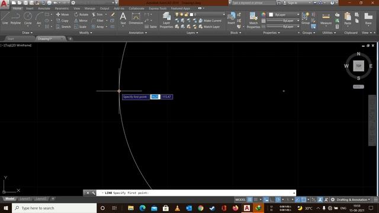This screenshot has width=379, height=213.
Task: Click the Measure tool
Action: tap(326, 19)
